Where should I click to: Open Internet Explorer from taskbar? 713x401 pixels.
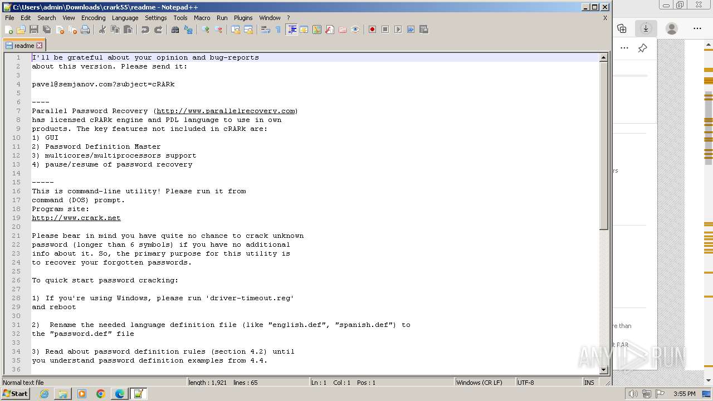coord(44,394)
